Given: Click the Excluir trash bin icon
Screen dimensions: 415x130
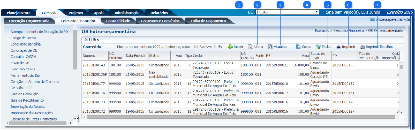Looking at the screenshot, I should 318,47.
